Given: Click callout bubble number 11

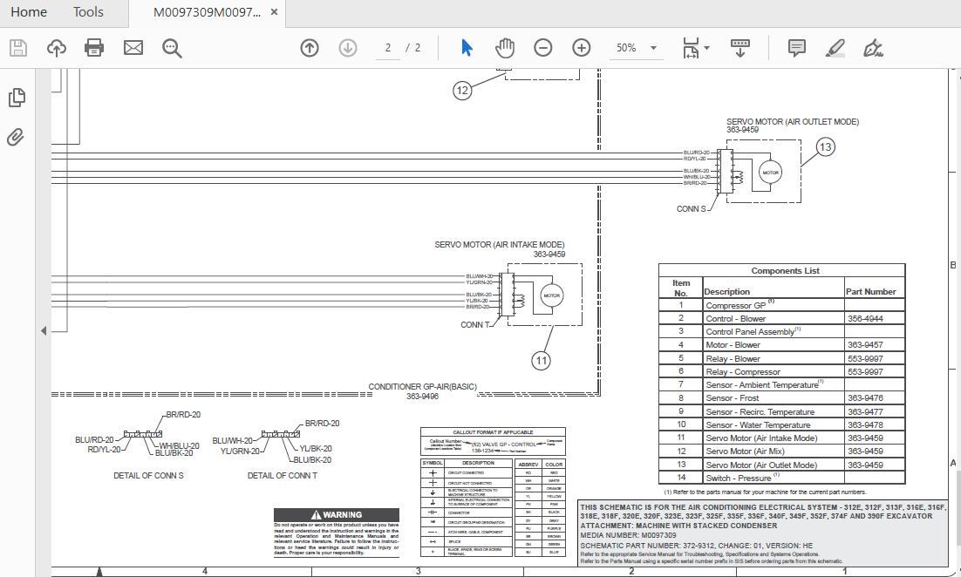Looking at the screenshot, I should click(542, 360).
